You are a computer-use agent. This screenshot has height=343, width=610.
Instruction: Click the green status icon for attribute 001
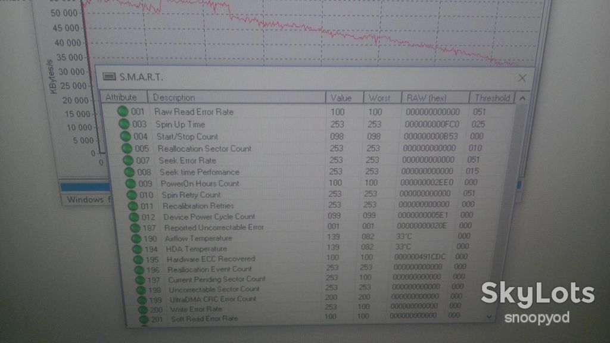pos(123,111)
